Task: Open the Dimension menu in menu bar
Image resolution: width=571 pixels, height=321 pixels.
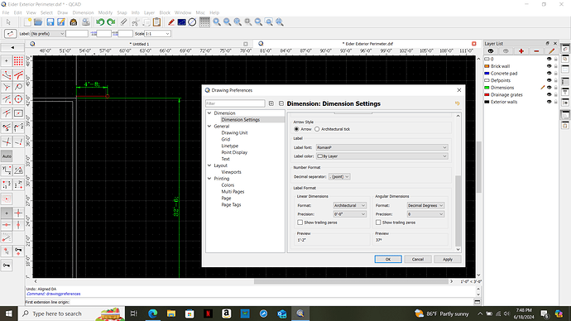Action: point(83,12)
